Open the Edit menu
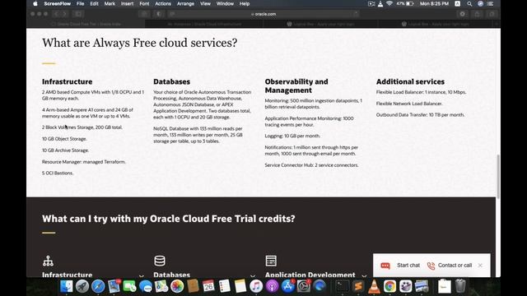 (94, 3)
